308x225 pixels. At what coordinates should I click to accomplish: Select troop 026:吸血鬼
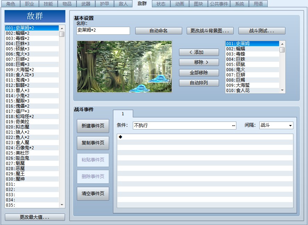point(32,158)
